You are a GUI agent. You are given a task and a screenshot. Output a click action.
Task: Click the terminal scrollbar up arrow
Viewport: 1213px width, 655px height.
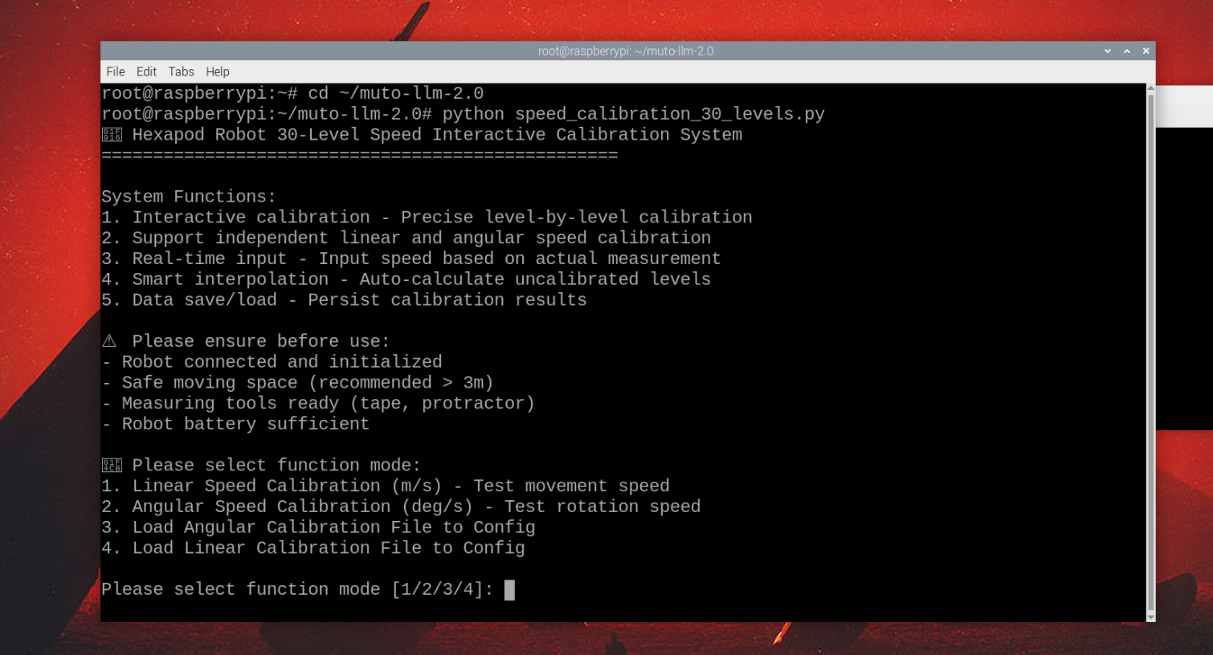1150,88
